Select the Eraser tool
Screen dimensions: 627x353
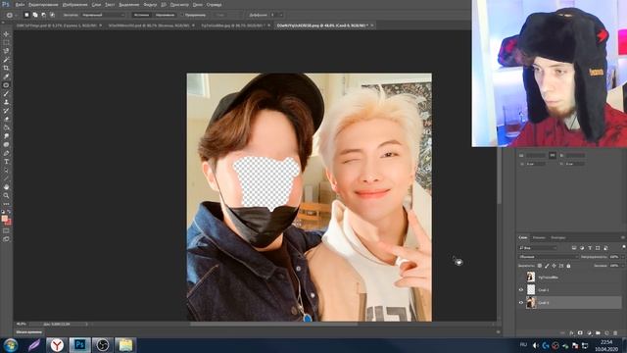[6, 119]
